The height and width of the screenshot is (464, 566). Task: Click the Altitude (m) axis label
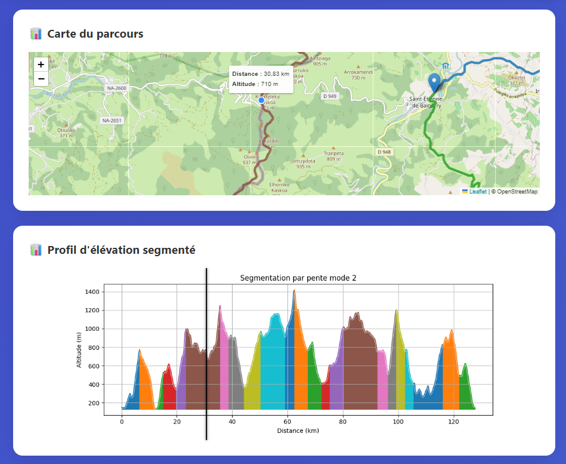(x=79, y=350)
